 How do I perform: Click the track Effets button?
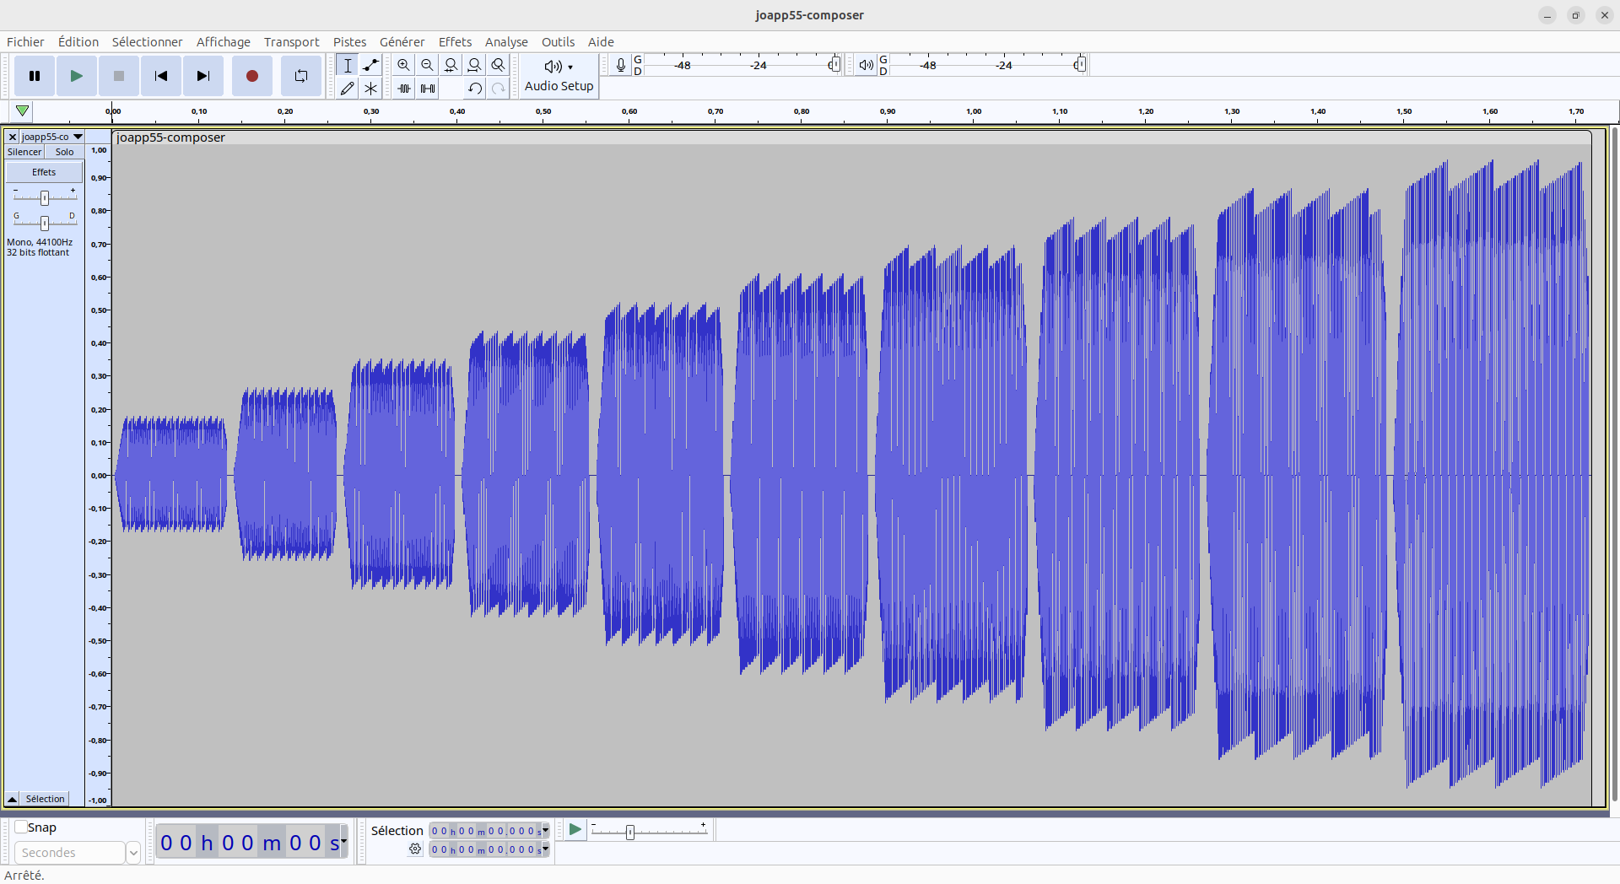coord(44,172)
